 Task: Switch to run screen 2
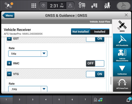tap(20, 99)
